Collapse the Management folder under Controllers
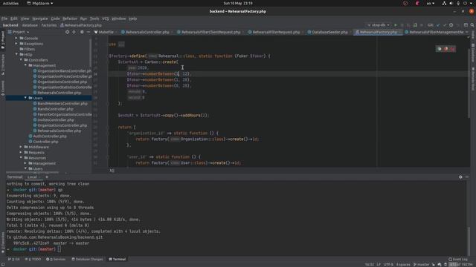Viewport: 476px width, 267px height. click(x=25, y=65)
